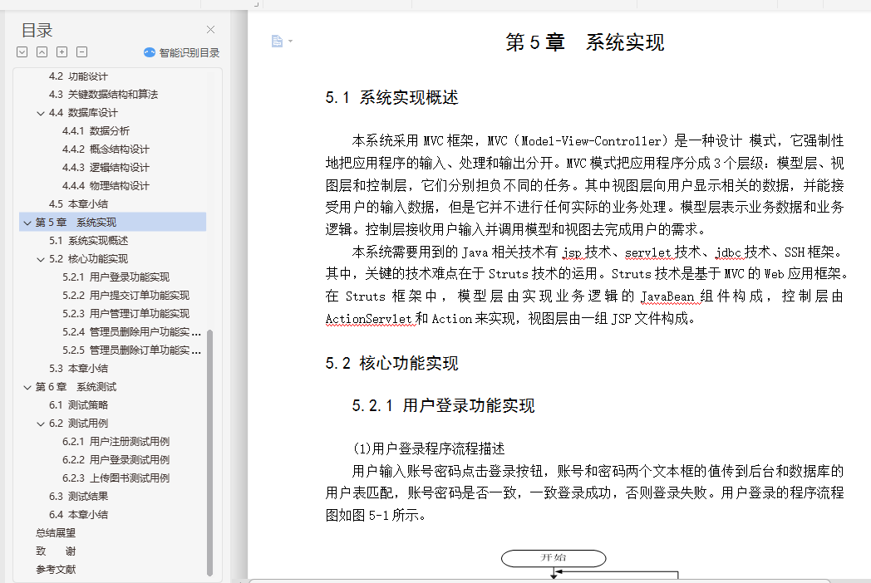Viewport: 871px width, 583px height.
Task: Jump to 5.2.3 用户管理订单功能实现 in outline
Action: (x=125, y=314)
